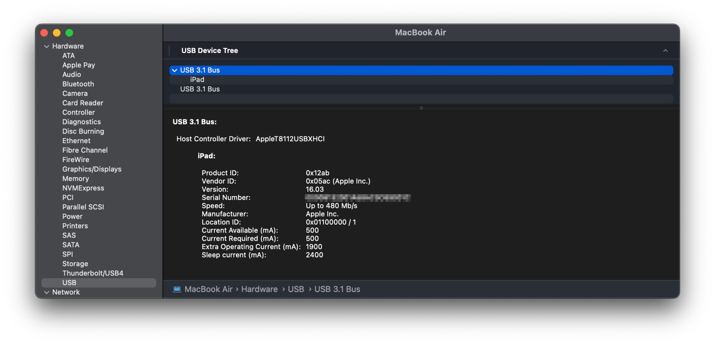Zoom the window with green button
Viewport: 715px width, 345px height.
(x=69, y=33)
